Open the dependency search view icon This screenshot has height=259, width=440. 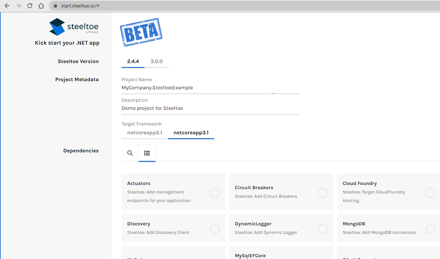(x=130, y=153)
